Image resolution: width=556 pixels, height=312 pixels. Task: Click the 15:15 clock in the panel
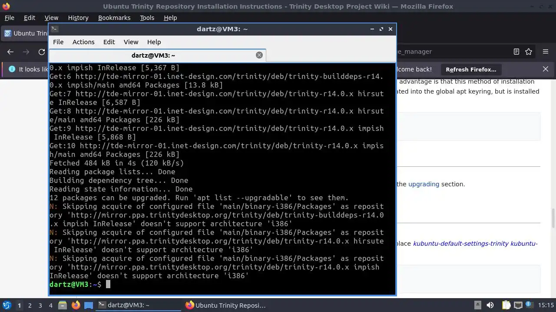pyautogui.click(x=546, y=305)
